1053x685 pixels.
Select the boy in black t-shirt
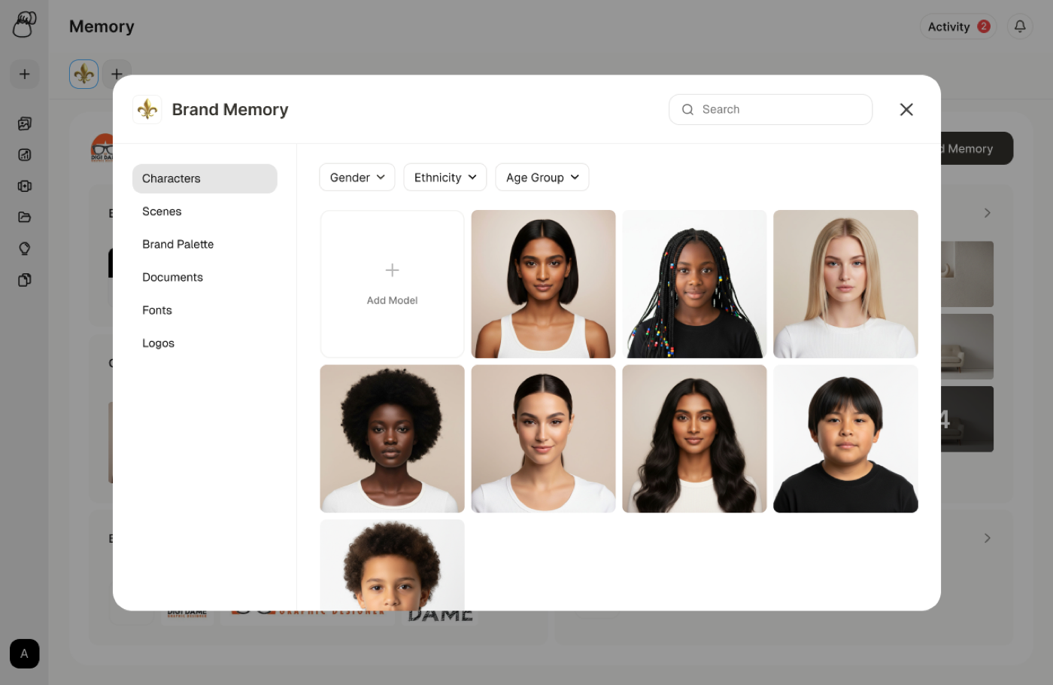[845, 439]
